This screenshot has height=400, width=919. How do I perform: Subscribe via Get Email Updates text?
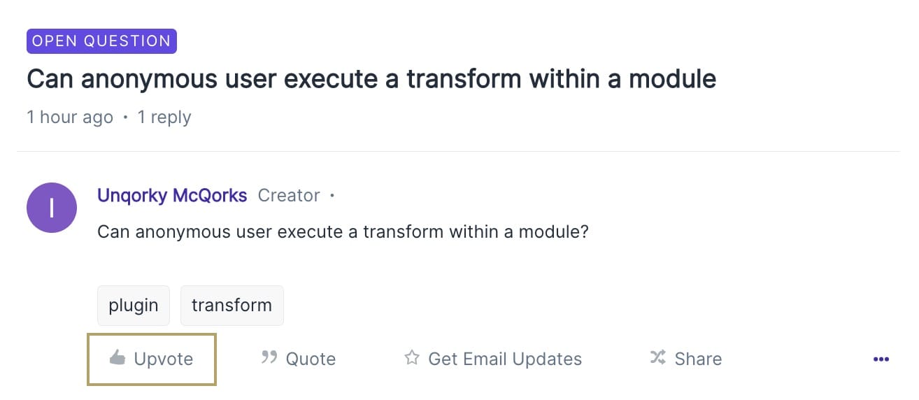point(505,359)
